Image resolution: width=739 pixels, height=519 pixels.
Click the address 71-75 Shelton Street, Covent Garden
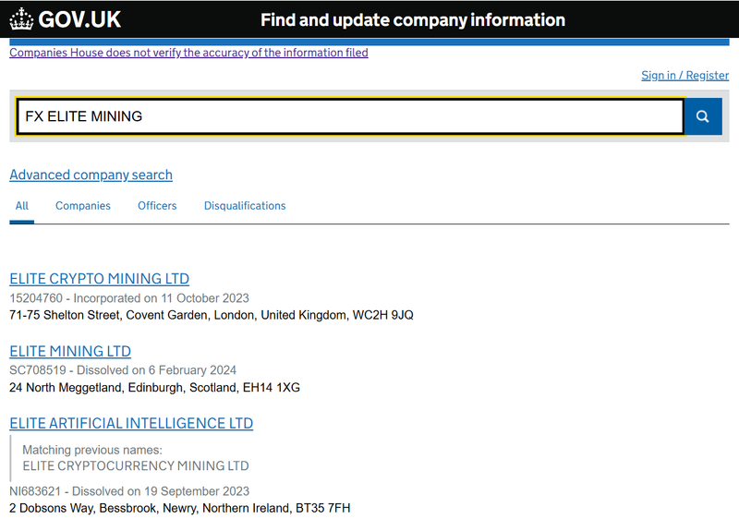(212, 315)
